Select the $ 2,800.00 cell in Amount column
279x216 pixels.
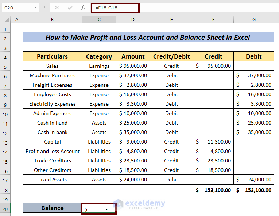click(x=133, y=85)
